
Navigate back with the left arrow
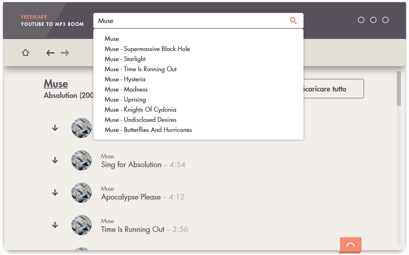50,53
